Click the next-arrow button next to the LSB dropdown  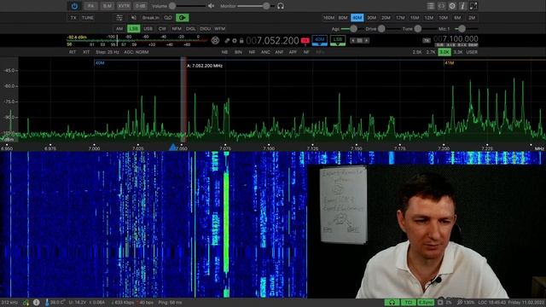[366, 41]
